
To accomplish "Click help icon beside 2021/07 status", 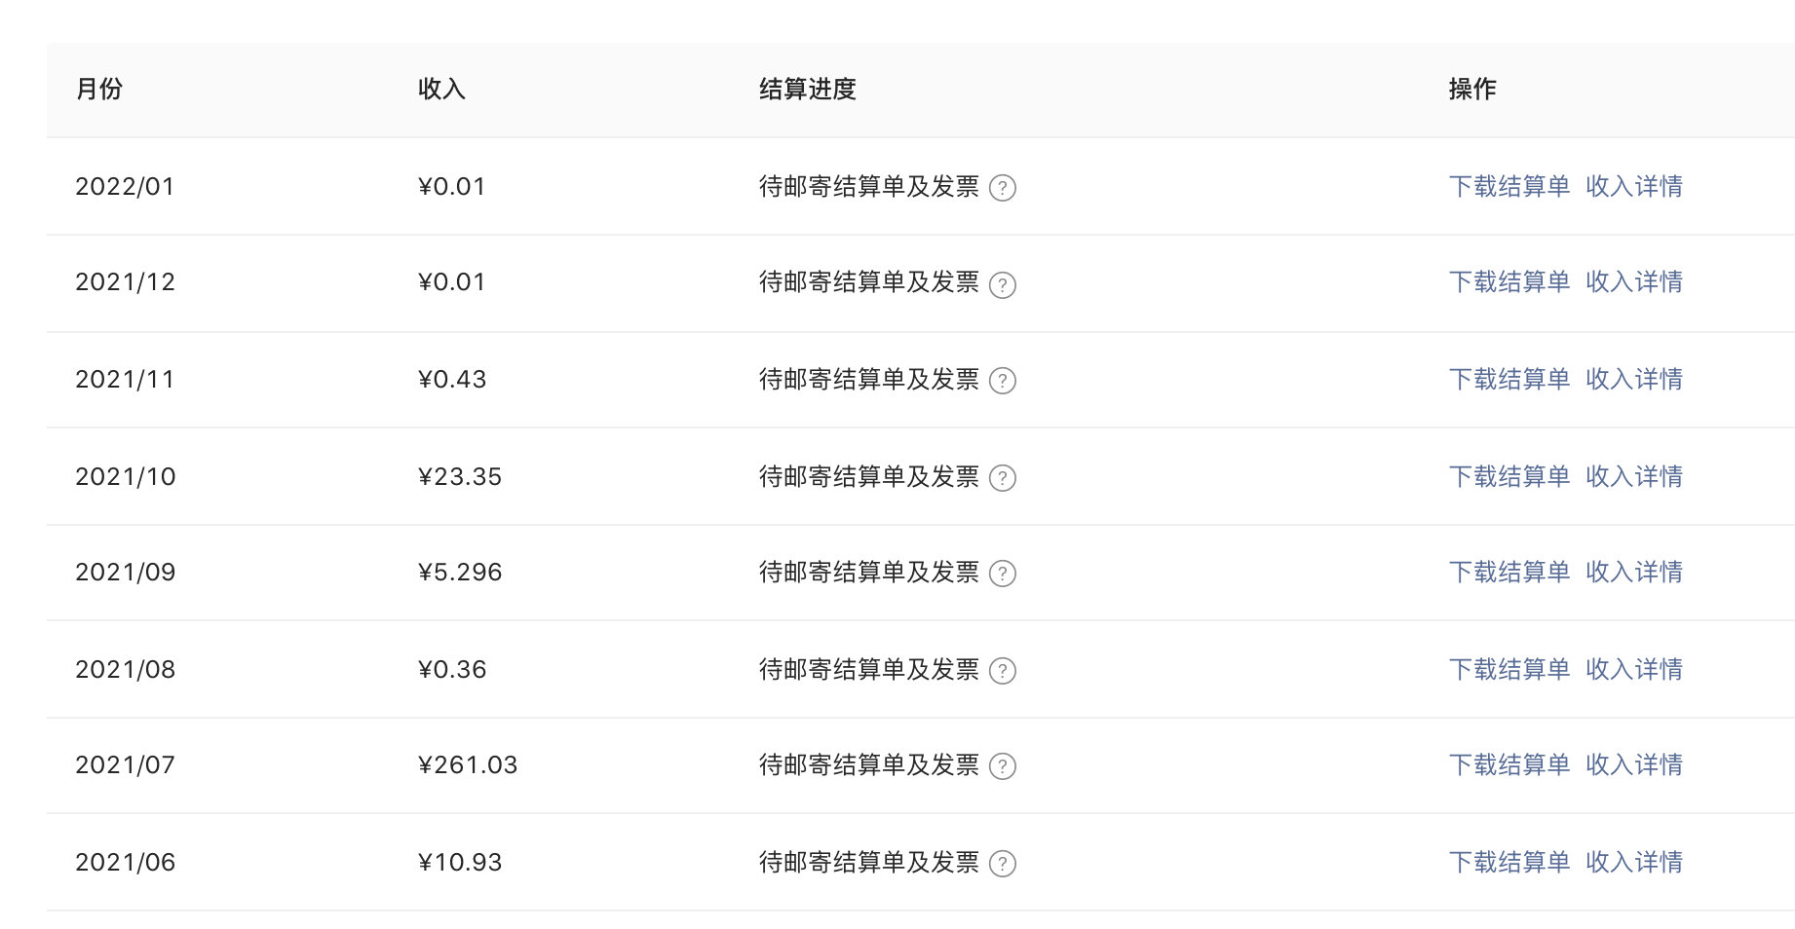I will coord(1002,766).
